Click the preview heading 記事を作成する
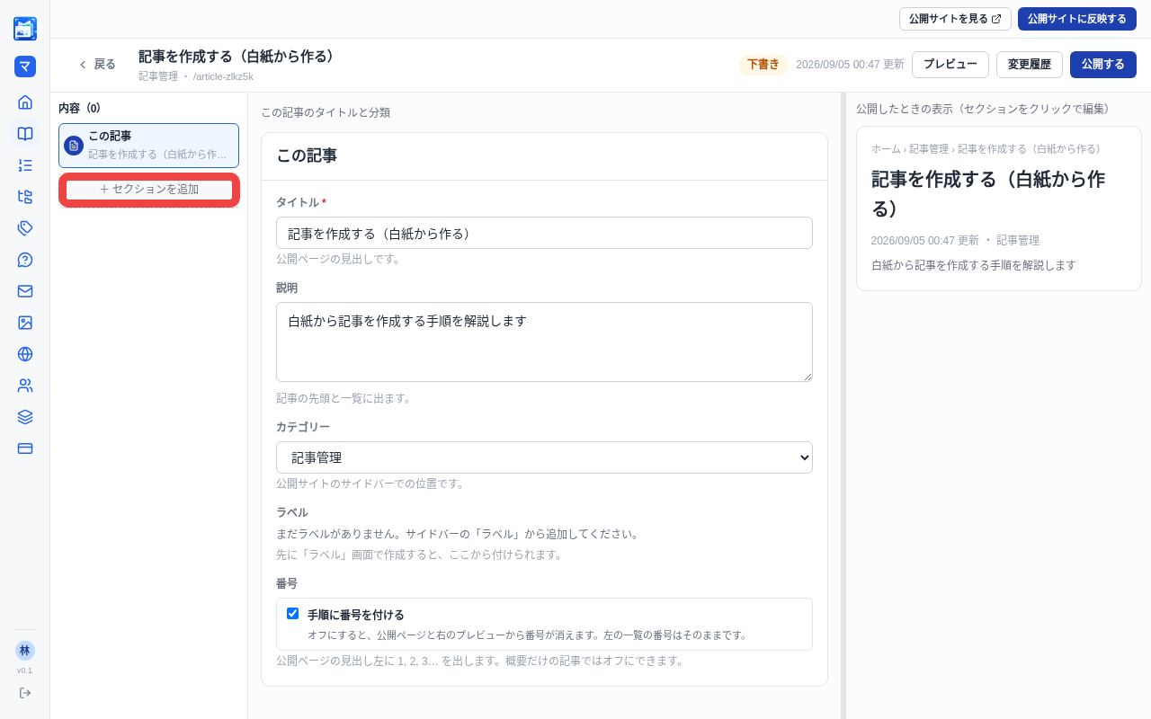The image size is (1151, 719). tap(988, 193)
